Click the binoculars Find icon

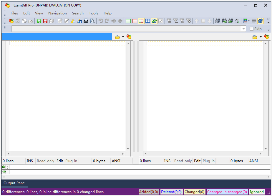[218, 21]
